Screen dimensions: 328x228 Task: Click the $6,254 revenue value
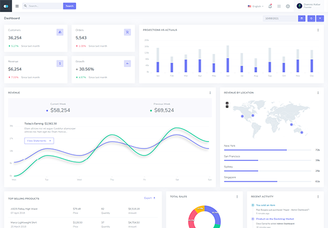15,69
